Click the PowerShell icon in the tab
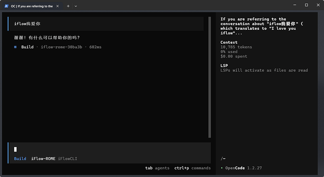324x177 pixels. (7, 6)
